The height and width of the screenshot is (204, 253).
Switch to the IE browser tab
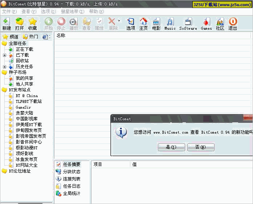click(45, 37)
